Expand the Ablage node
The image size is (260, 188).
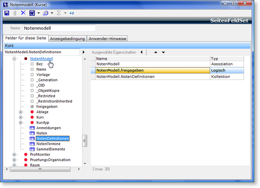21,112
